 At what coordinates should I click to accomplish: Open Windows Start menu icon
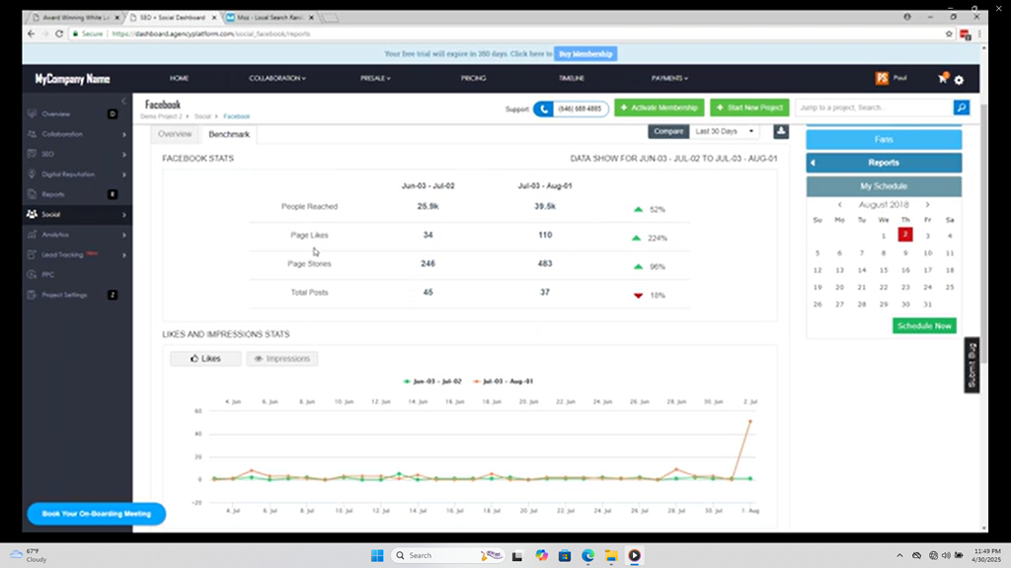[377, 555]
